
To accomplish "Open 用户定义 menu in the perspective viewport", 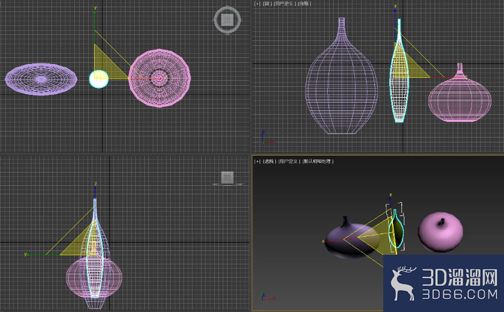I will click(288, 161).
